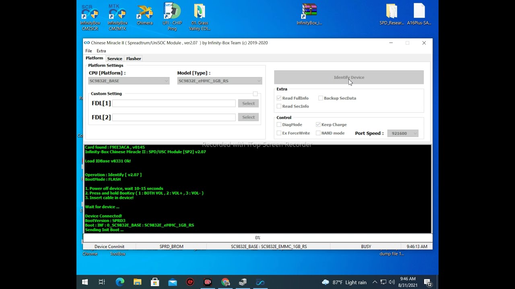The image size is (515, 289).
Task: Open Task View in taskbar
Action: (102, 282)
